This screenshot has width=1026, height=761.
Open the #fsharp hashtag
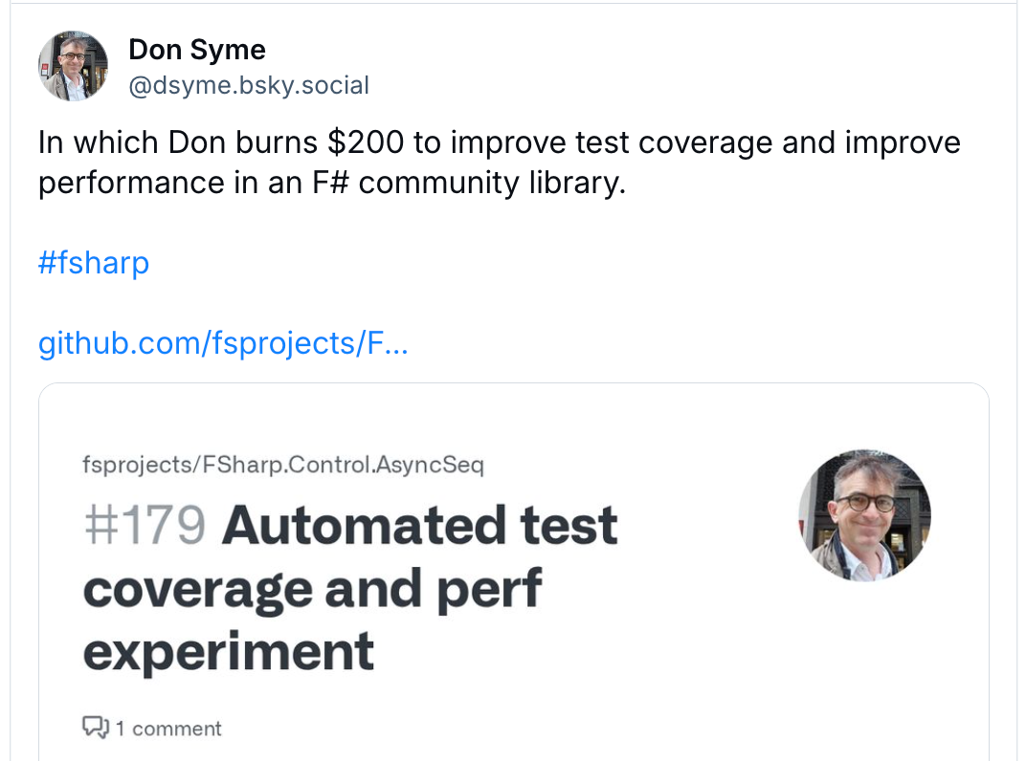coord(94,262)
